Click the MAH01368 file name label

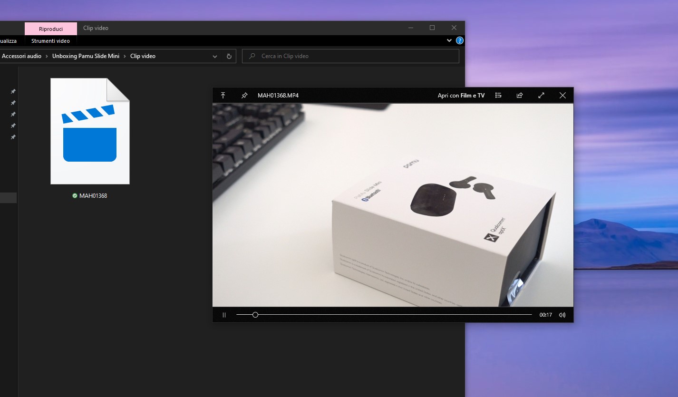(x=93, y=195)
